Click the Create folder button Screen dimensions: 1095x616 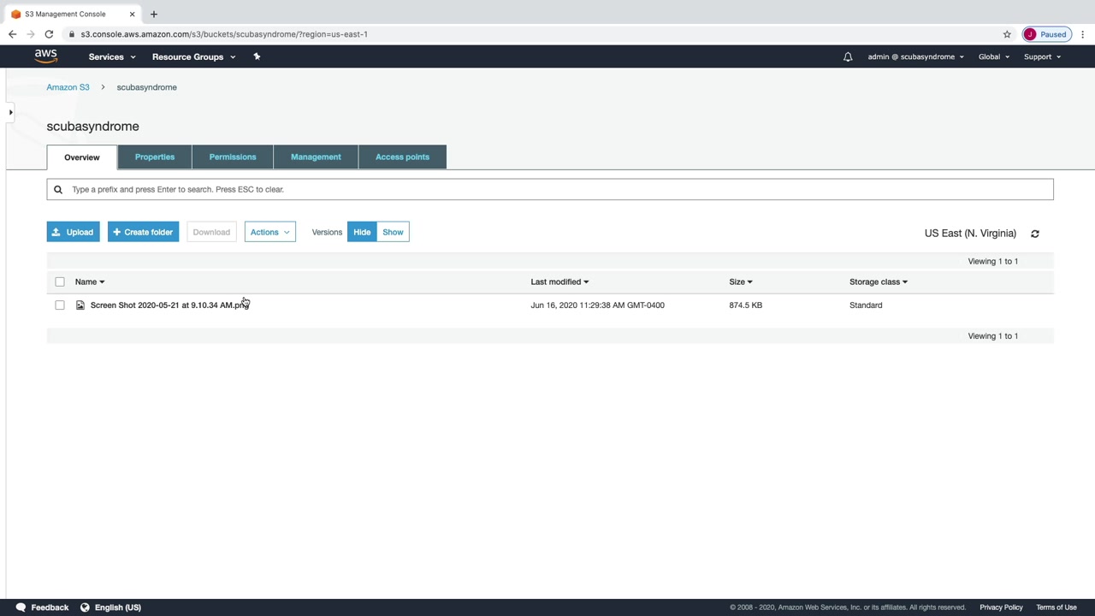pos(143,232)
